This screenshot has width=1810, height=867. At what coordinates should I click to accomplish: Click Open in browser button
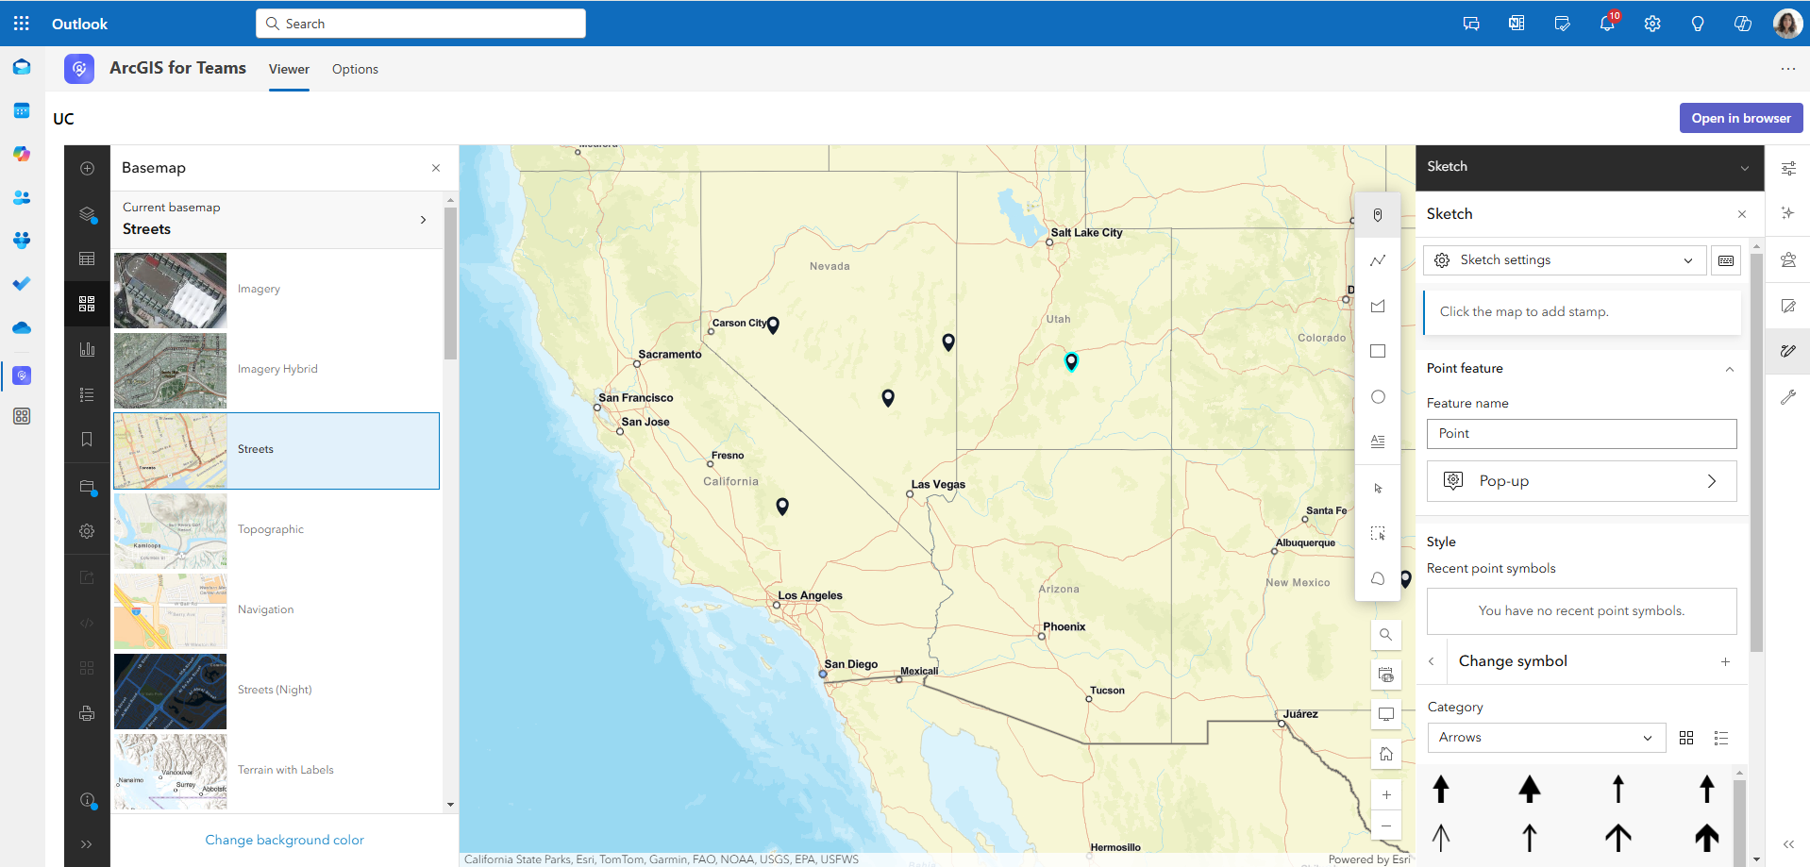[x=1741, y=118]
